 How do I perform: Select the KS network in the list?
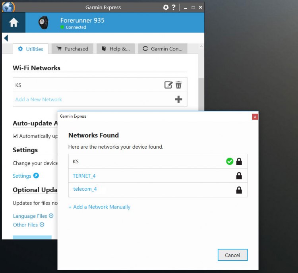pyautogui.click(x=158, y=161)
